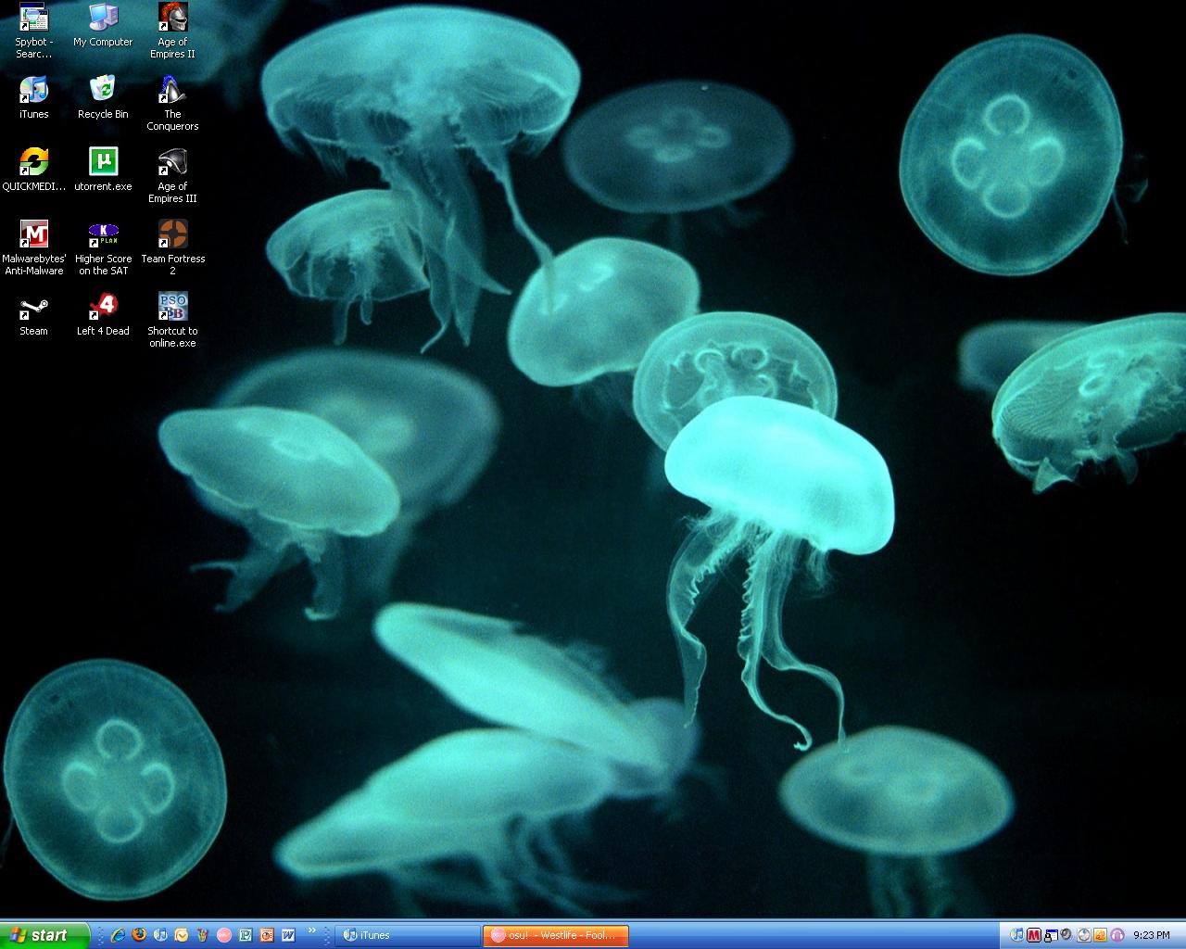Select the Age of Empires III shortcut
The image size is (1186, 949).
172,175
